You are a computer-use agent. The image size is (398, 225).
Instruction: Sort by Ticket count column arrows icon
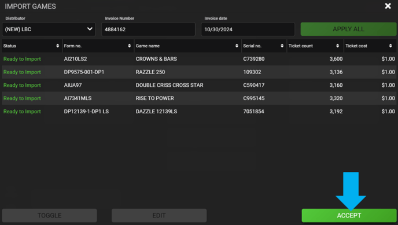pyautogui.click(x=338, y=46)
